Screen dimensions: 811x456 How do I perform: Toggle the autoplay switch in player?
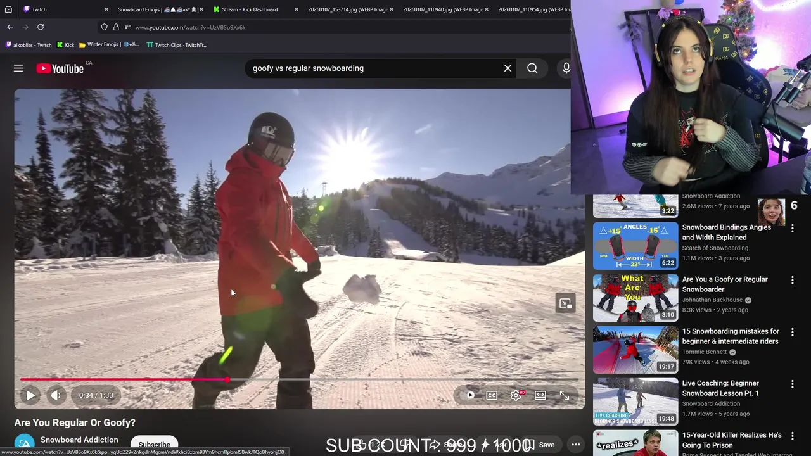pyautogui.click(x=469, y=395)
